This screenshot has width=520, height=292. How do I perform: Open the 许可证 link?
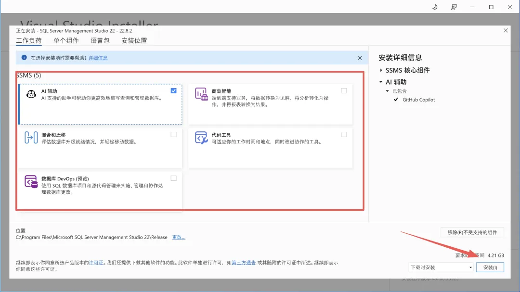tap(96, 263)
